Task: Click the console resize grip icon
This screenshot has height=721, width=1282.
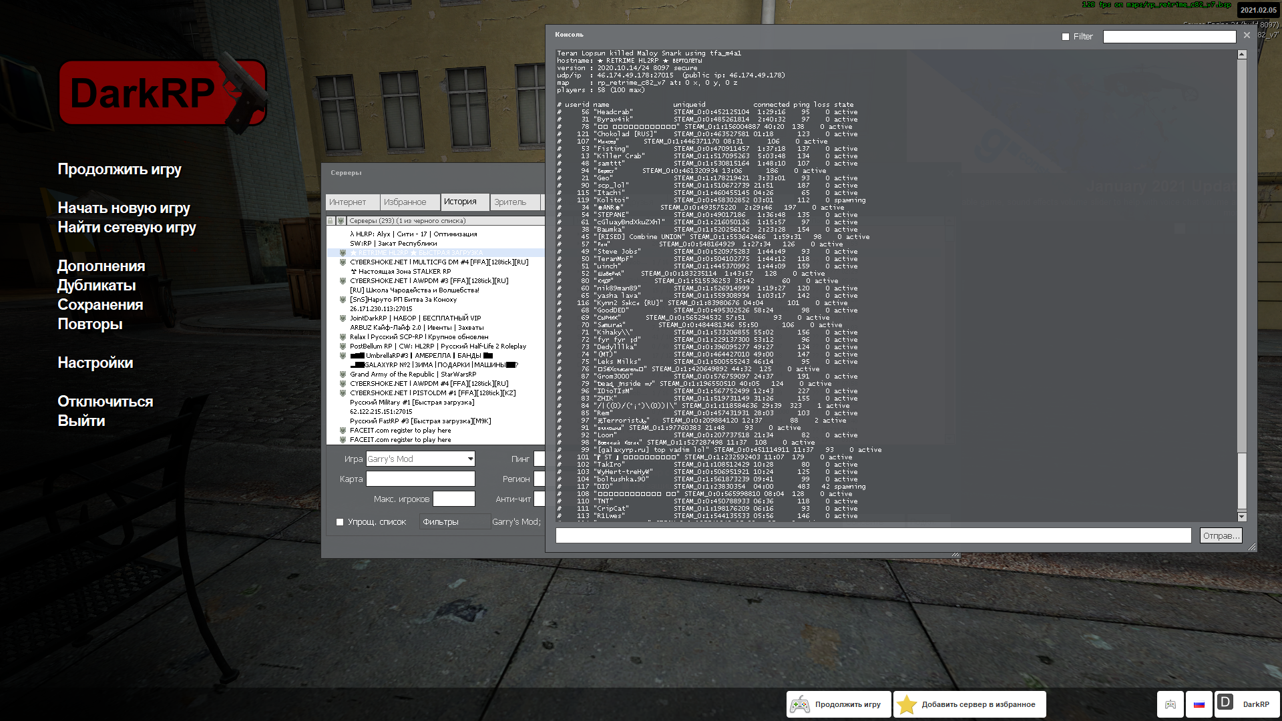Action: click(1251, 547)
